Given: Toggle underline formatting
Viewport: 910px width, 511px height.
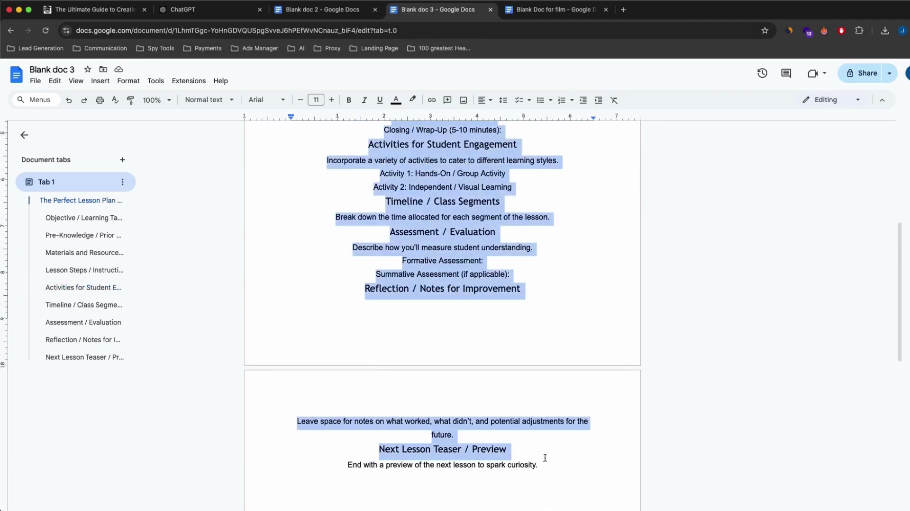Looking at the screenshot, I should (x=380, y=100).
